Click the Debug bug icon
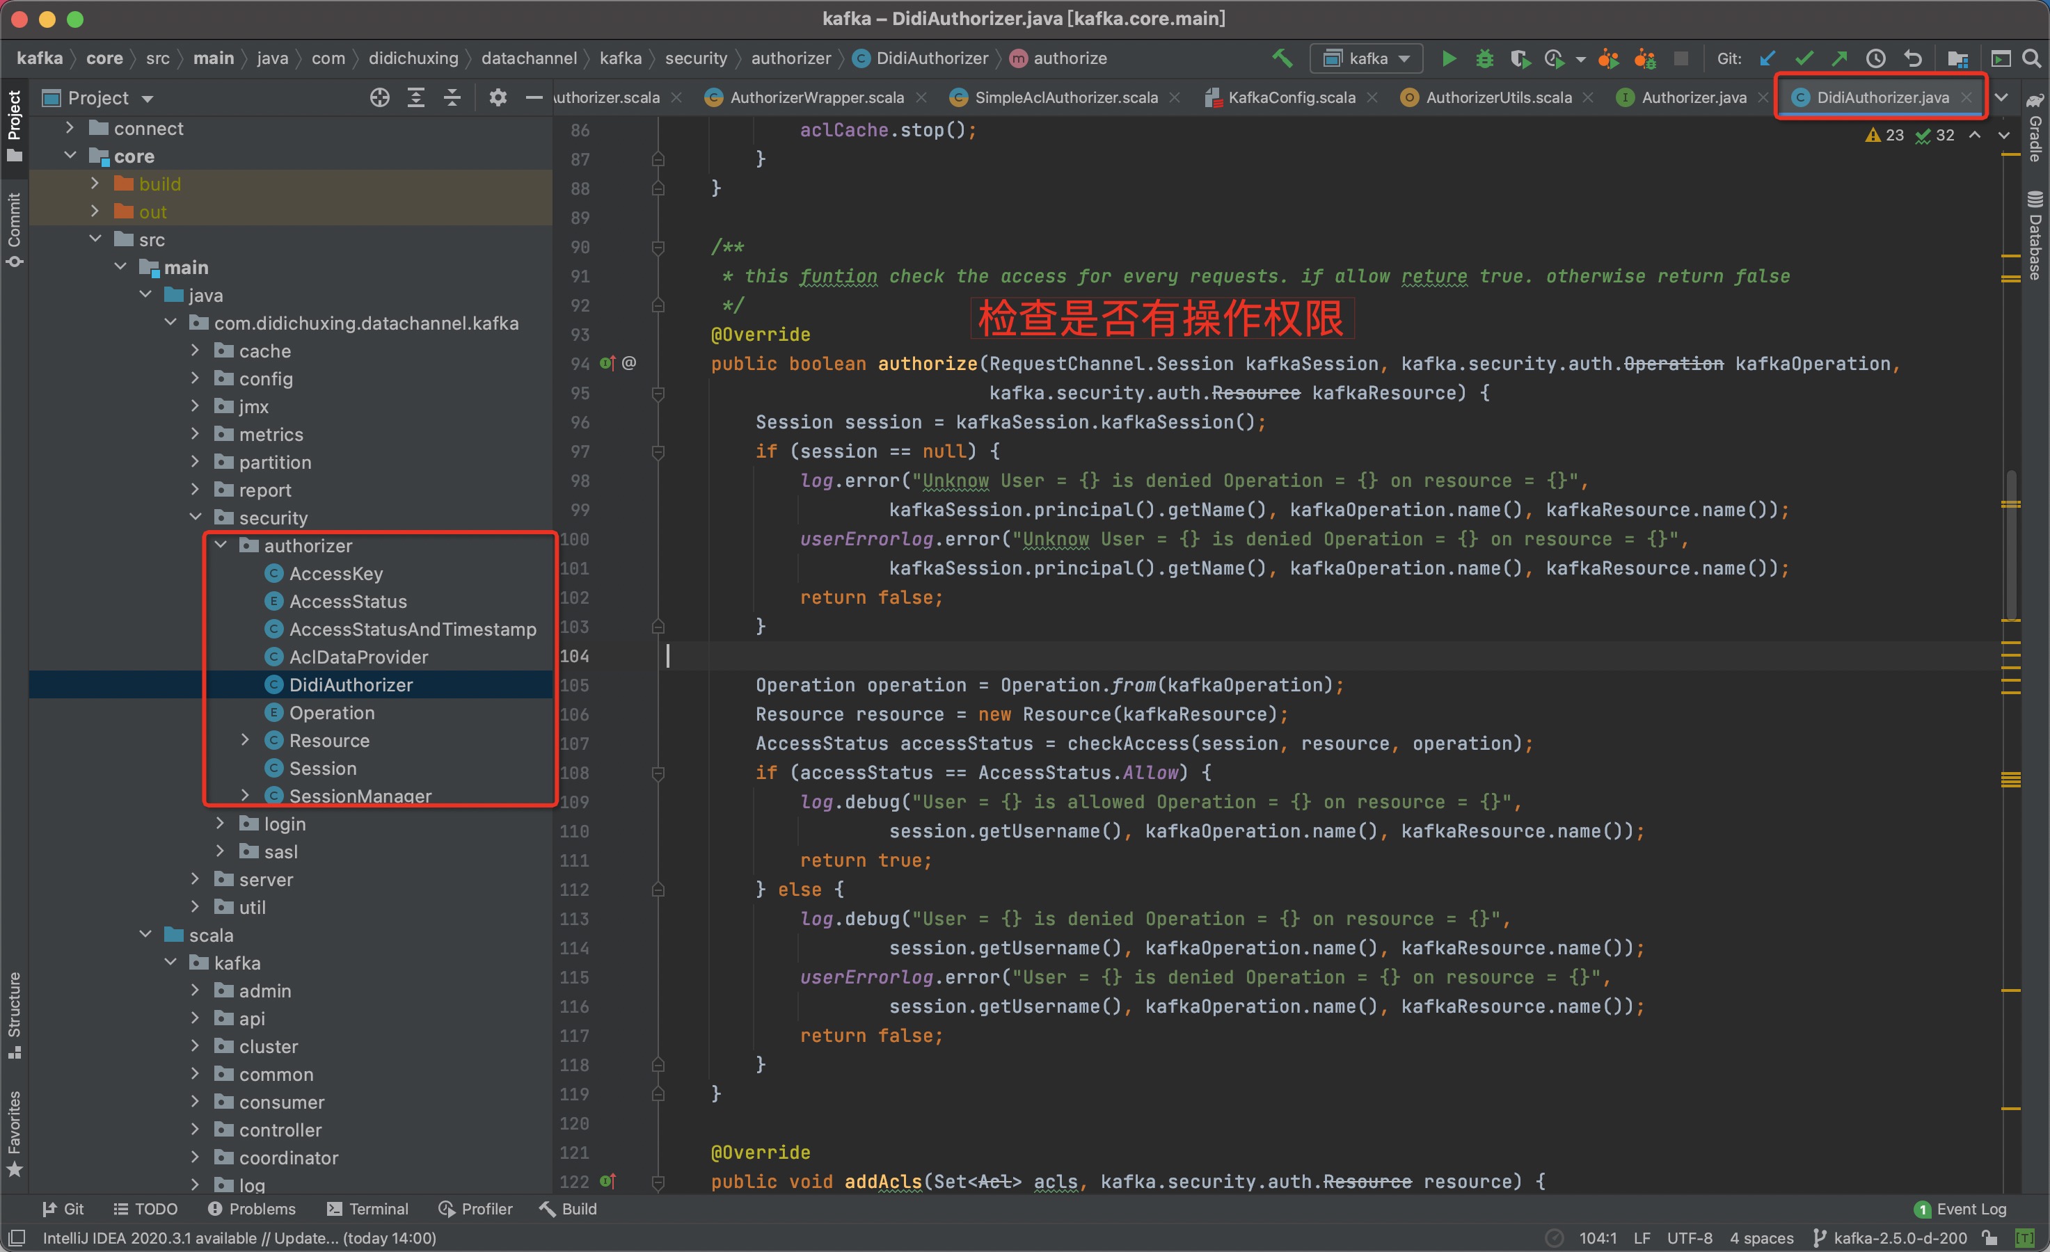 tap(1484, 58)
